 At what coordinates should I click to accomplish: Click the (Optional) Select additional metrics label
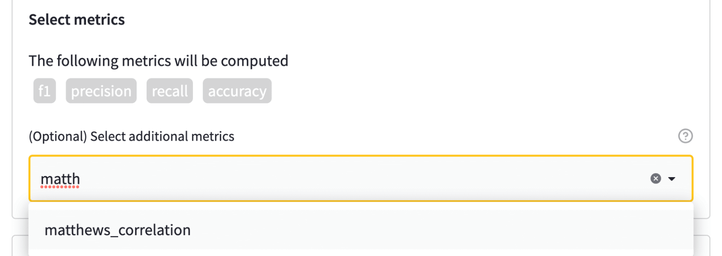click(x=131, y=136)
